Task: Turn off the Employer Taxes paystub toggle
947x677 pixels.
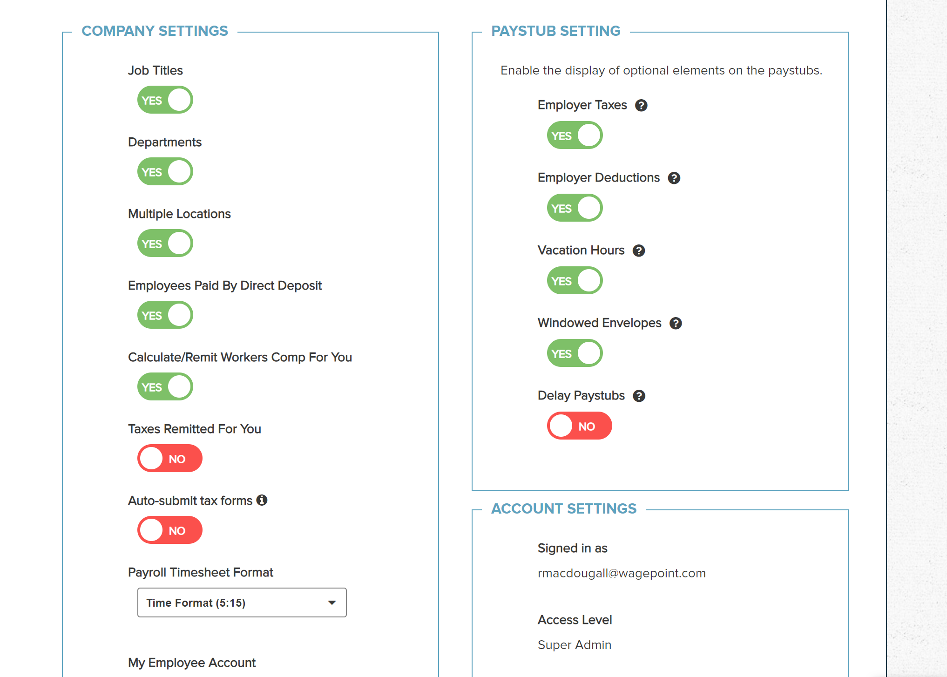Action: [x=575, y=135]
